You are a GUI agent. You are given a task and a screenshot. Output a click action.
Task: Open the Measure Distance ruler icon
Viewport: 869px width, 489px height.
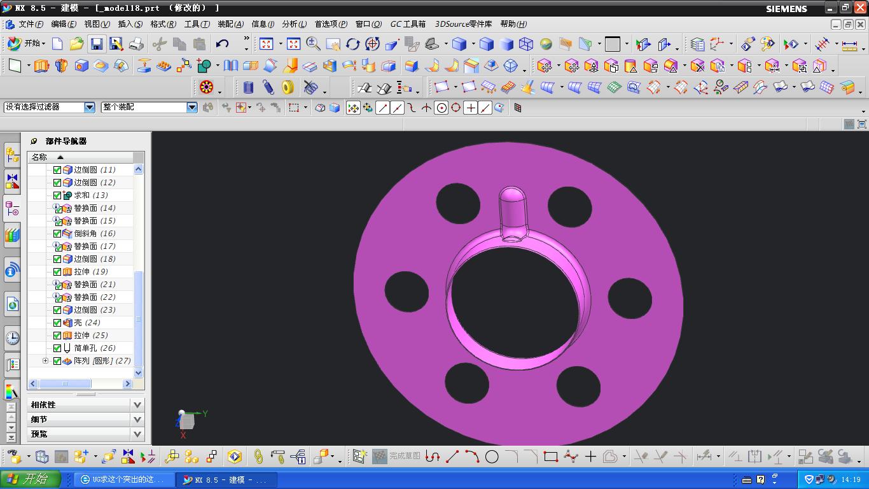849,45
